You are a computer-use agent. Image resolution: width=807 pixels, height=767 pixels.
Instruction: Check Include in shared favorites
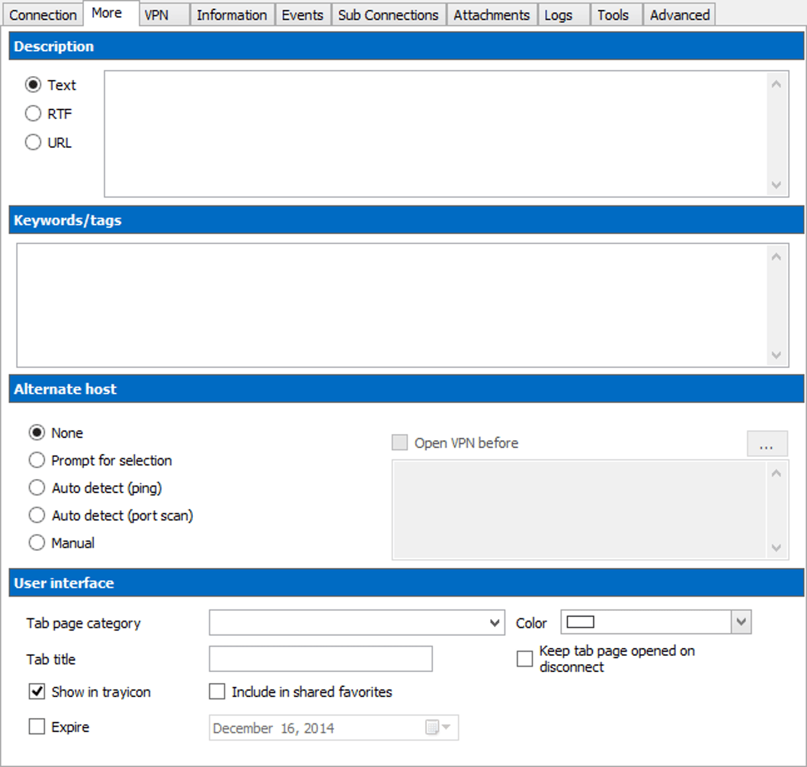tap(217, 692)
